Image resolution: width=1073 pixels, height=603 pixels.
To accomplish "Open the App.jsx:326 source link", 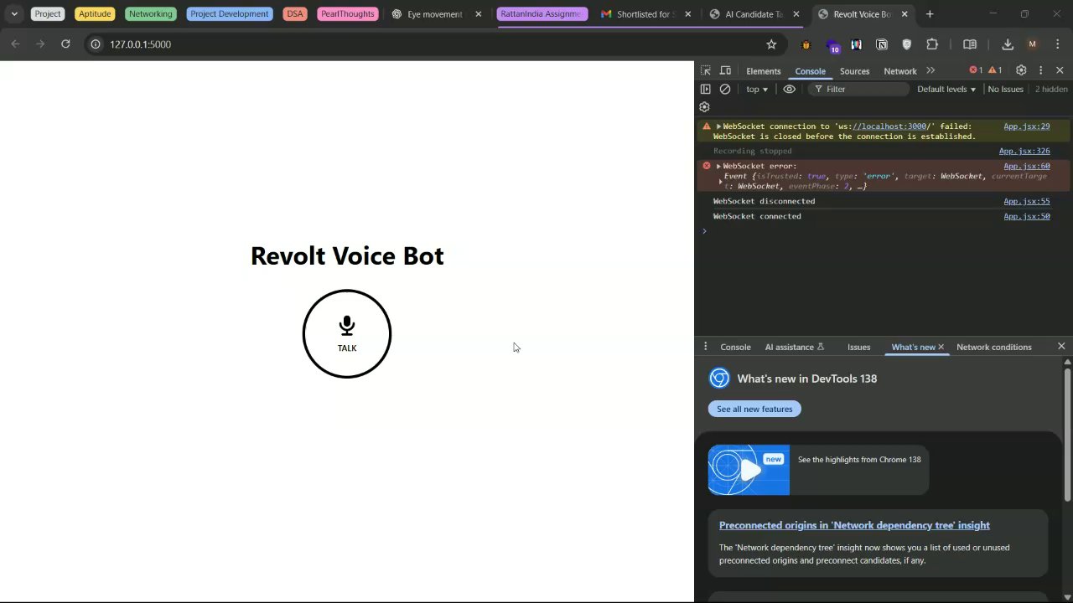I will tap(1024, 151).
